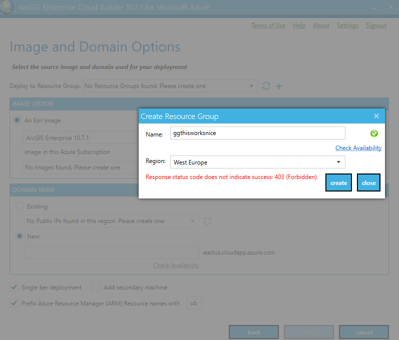
Task: Toggle the Prefix ARM Resource names checkbox
Action: [x=14, y=303]
